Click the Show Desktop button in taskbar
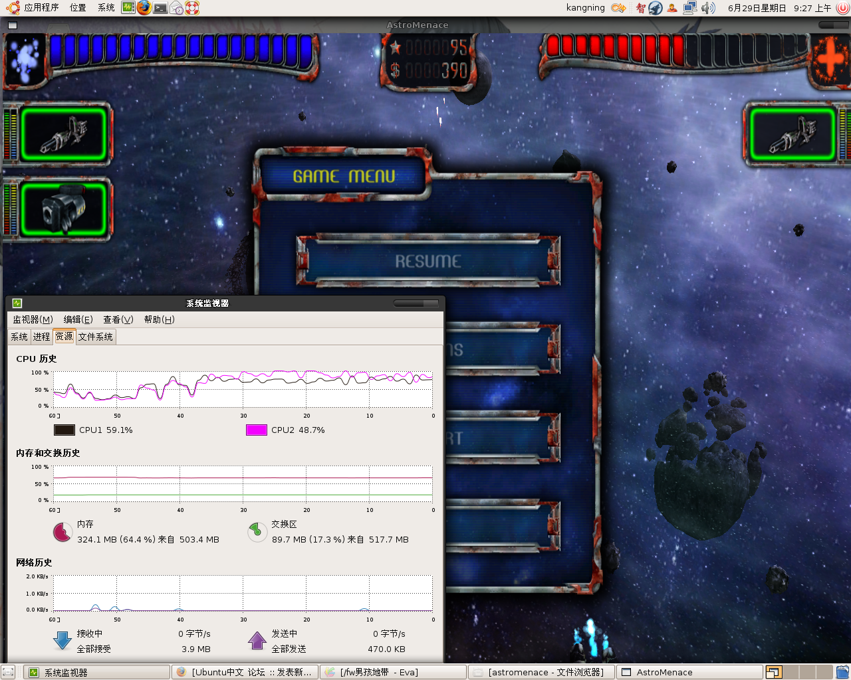The height and width of the screenshot is (680, 851). [8, 672]
